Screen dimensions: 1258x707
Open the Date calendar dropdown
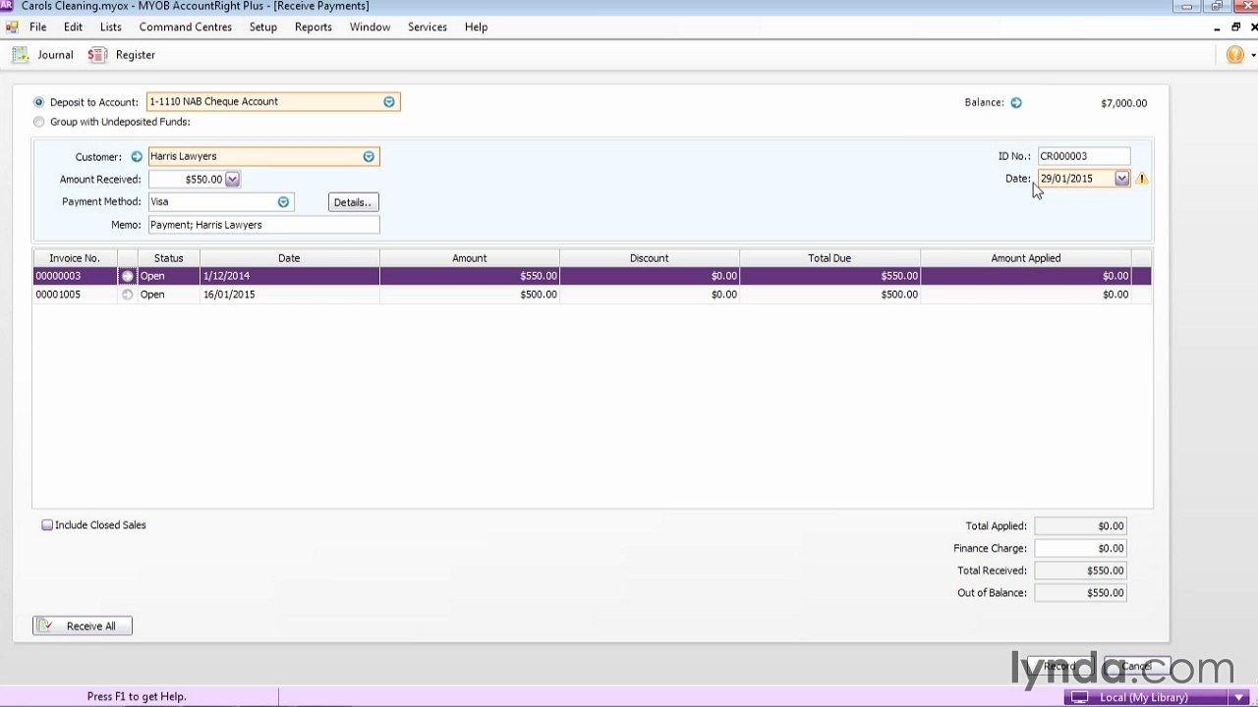pyautogui.click(x=1121, y=179)
